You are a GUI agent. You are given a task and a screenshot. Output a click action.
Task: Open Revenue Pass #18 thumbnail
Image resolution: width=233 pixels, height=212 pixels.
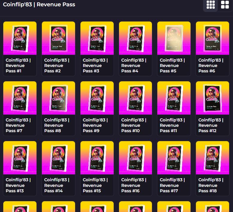pyautogui.click(x=212, y=158)
